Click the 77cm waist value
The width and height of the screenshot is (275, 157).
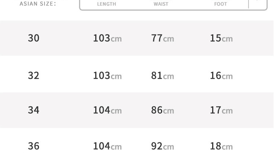(x=162, y=38)
